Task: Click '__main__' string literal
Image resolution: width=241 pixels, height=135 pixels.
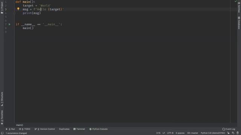Action: 51,24
